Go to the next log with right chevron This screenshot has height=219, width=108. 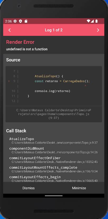tap(98, 30)
